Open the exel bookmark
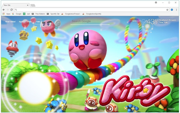 [26, 14]
